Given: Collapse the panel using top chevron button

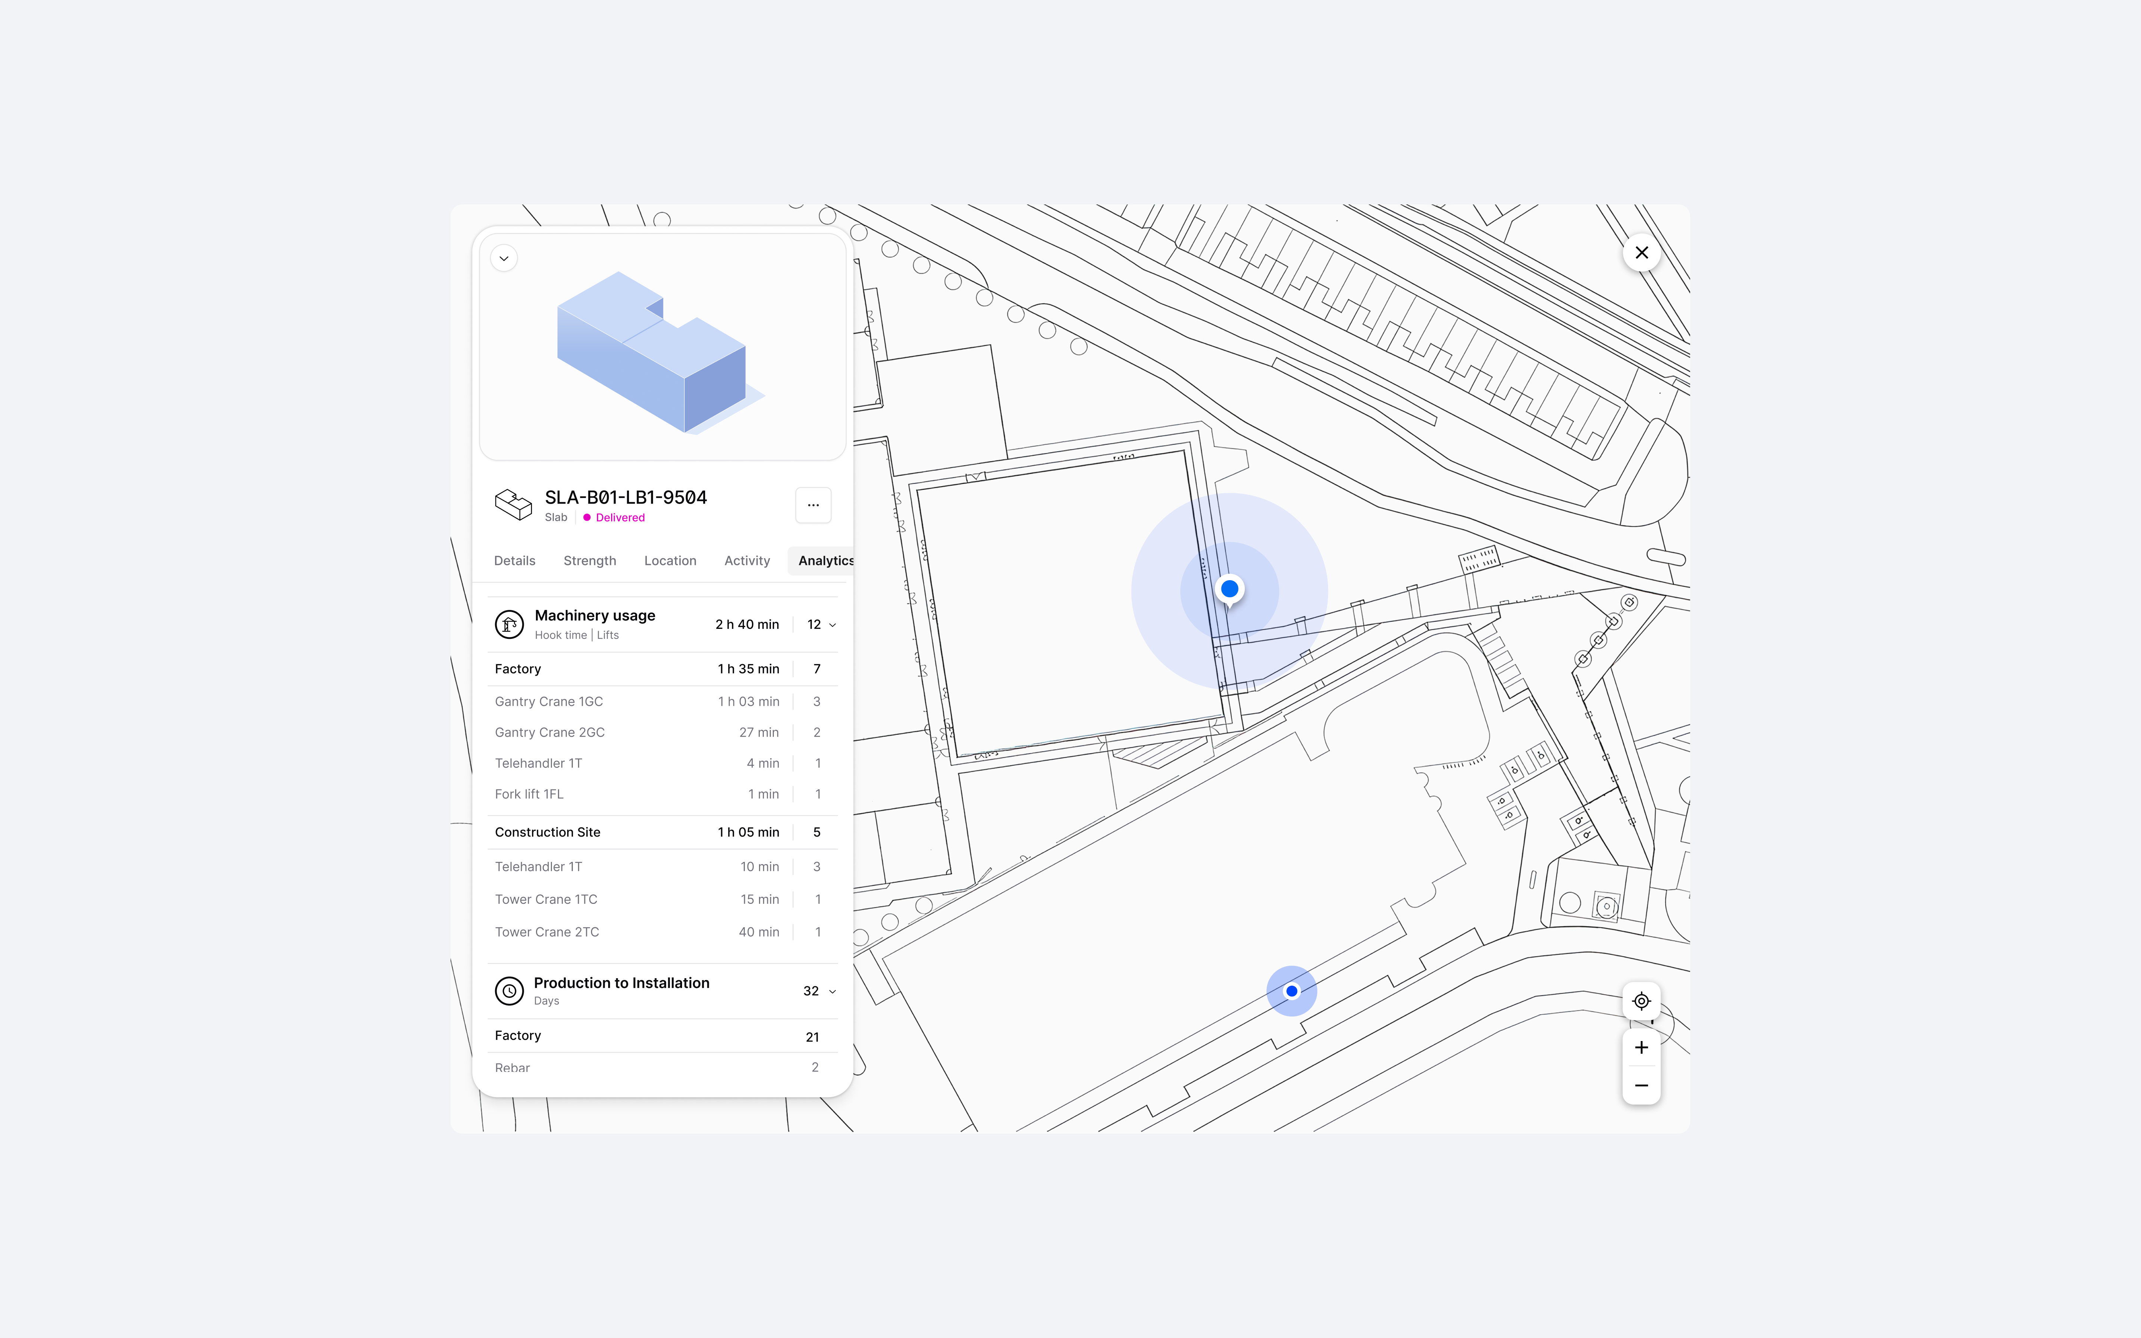Looking at the screenshot, I should pos(504,258).
